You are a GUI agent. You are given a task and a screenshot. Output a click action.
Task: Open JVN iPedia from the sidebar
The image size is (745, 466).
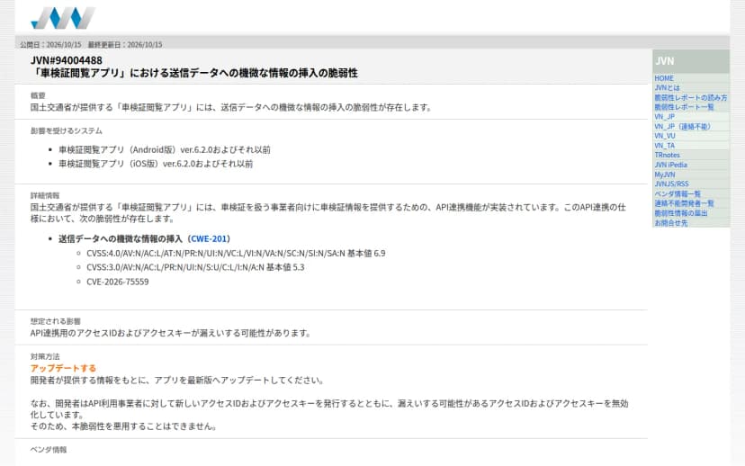[670, 165]
